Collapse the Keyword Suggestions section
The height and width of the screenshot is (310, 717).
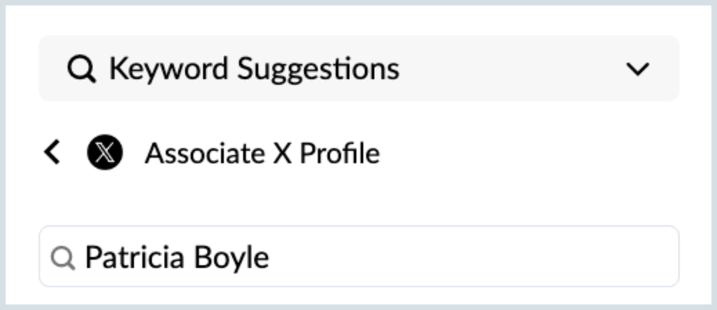click(x=638, y=70)
